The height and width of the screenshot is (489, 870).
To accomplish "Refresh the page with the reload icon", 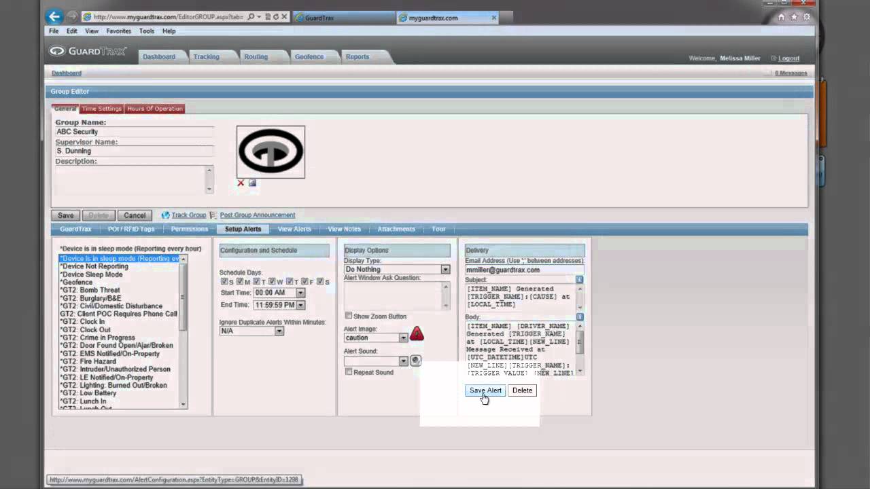I will pyautogui.click(x=275, y=17).
